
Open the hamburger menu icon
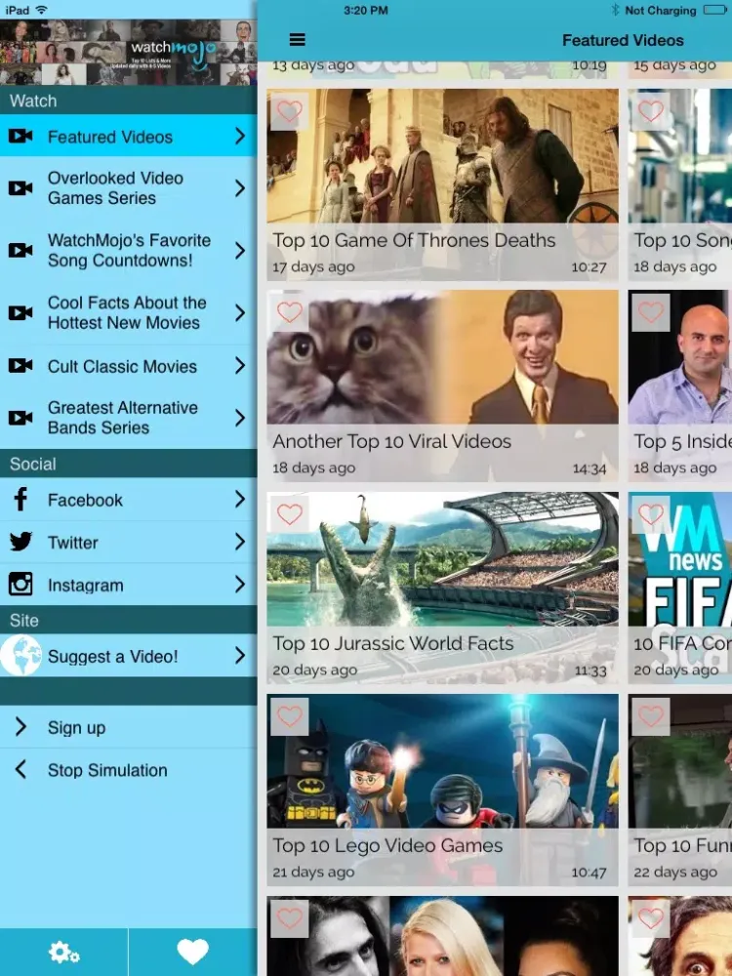coord(298,40)
